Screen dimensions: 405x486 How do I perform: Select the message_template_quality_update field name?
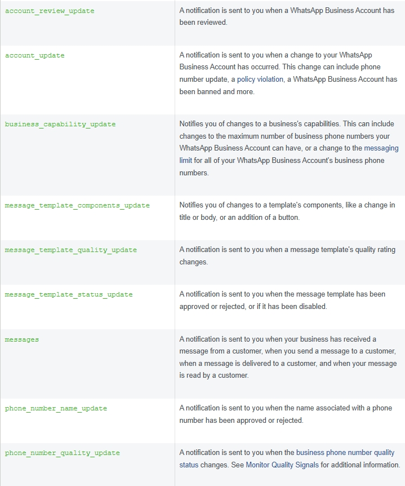coord(70,250)
